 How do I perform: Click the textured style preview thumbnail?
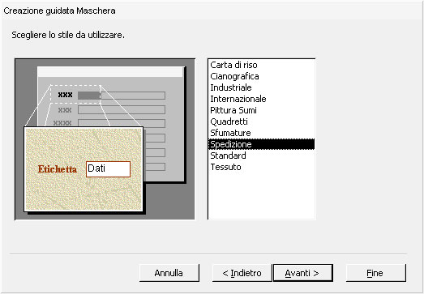click(x=84, y=169)
